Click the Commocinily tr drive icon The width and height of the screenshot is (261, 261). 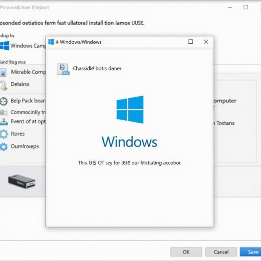pos(4,112)
